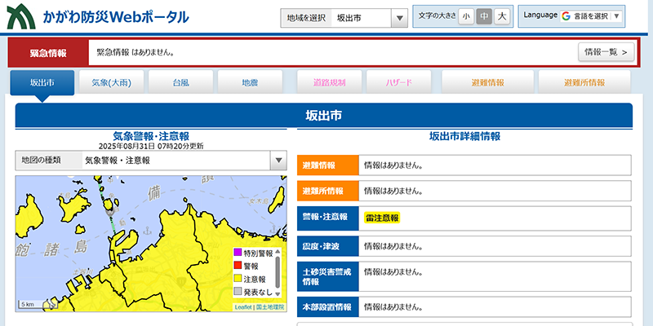The width and height of the screenshot is (653, 326).
Task: Switch to the 気象(大雨) tab
Action: pos(111,83)
